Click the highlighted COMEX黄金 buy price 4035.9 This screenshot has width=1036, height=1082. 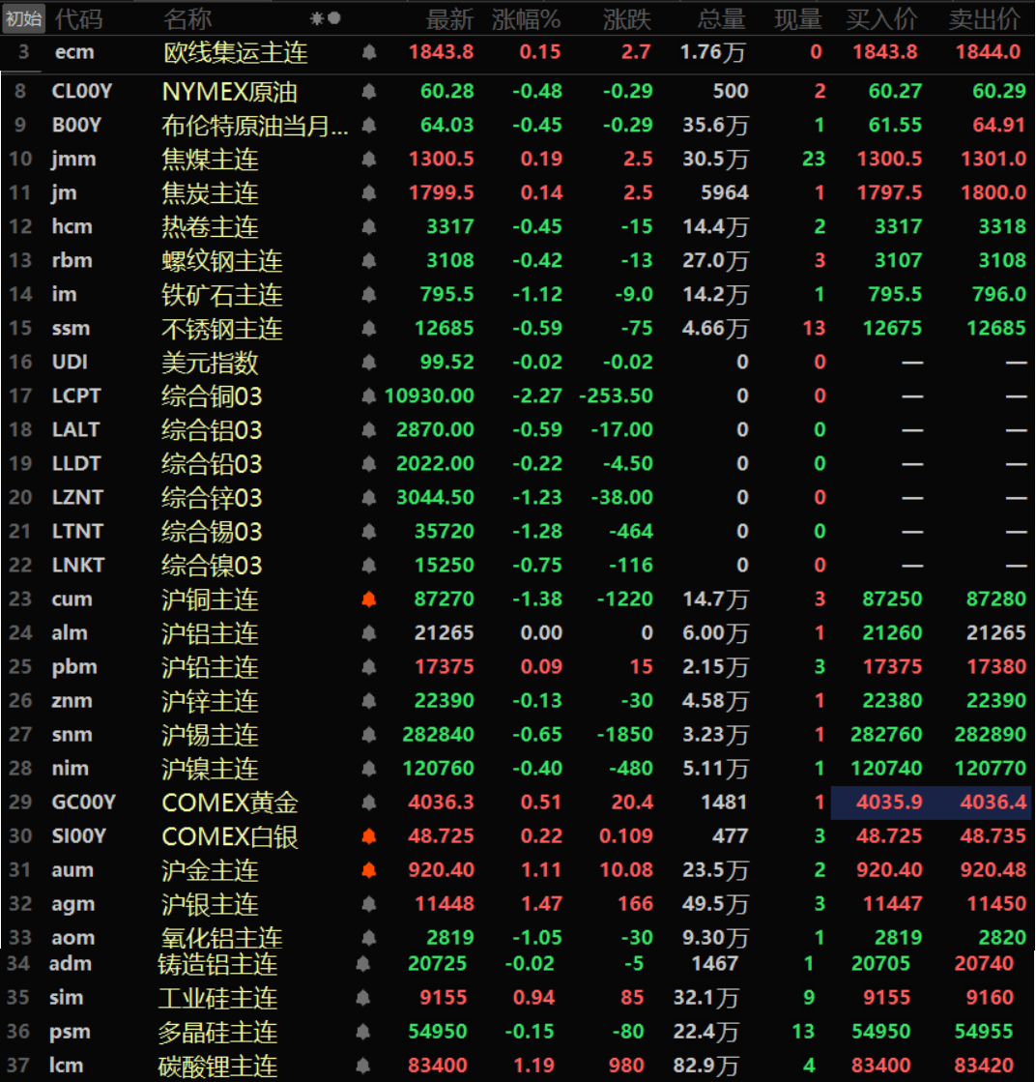(x=889, y=803)
